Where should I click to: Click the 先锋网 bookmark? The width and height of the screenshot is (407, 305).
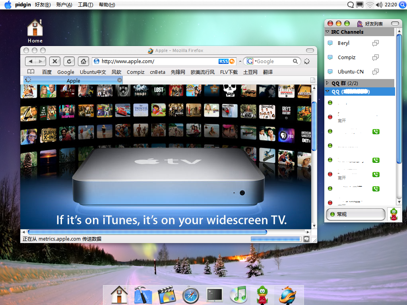click(x=178, y=72)
